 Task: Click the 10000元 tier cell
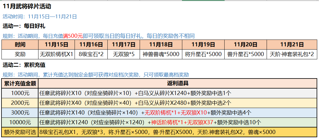pos(20,122)
